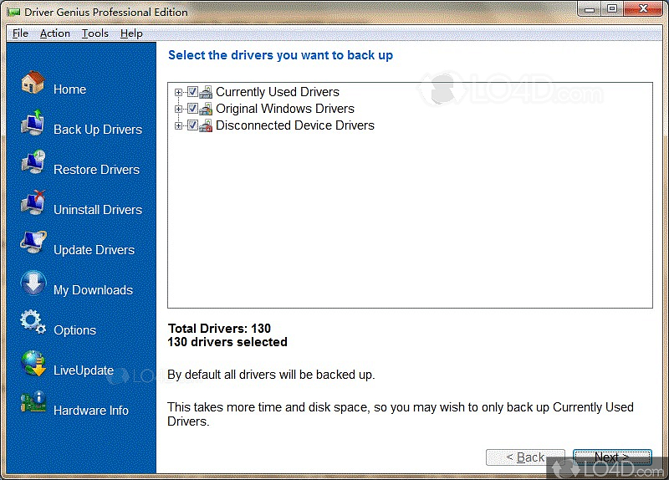The image size is (669, 480).
Task: Select the LiveUpdate sidebar label
Action: click(x=84, y=370)
